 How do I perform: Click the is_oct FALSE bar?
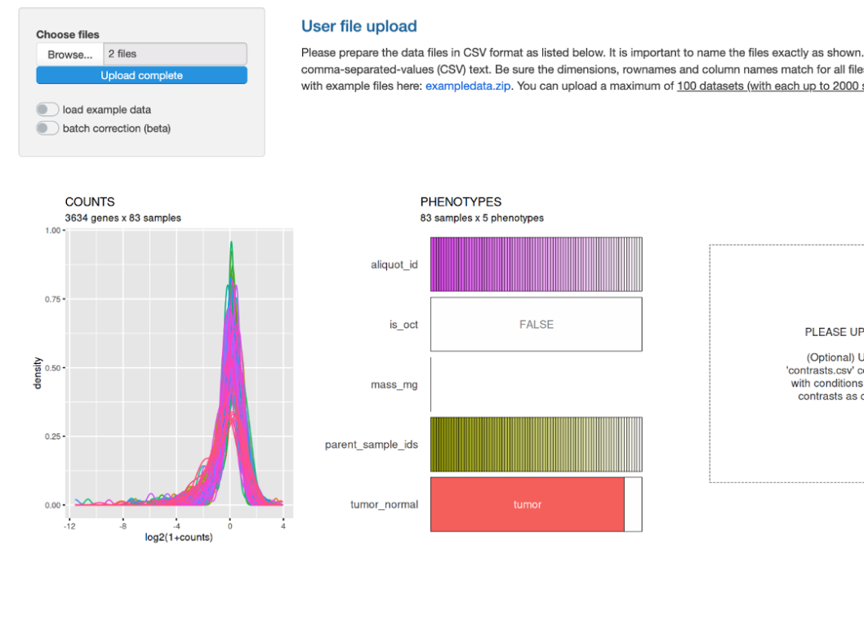coord(536,325)
